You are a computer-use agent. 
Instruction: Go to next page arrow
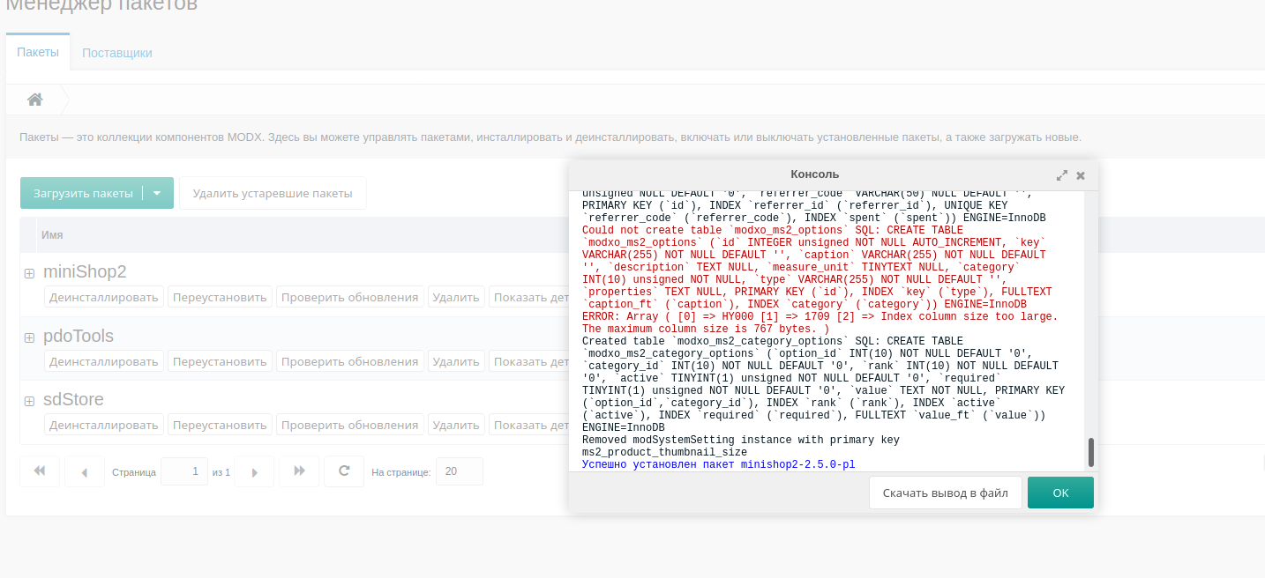point(255,472)
